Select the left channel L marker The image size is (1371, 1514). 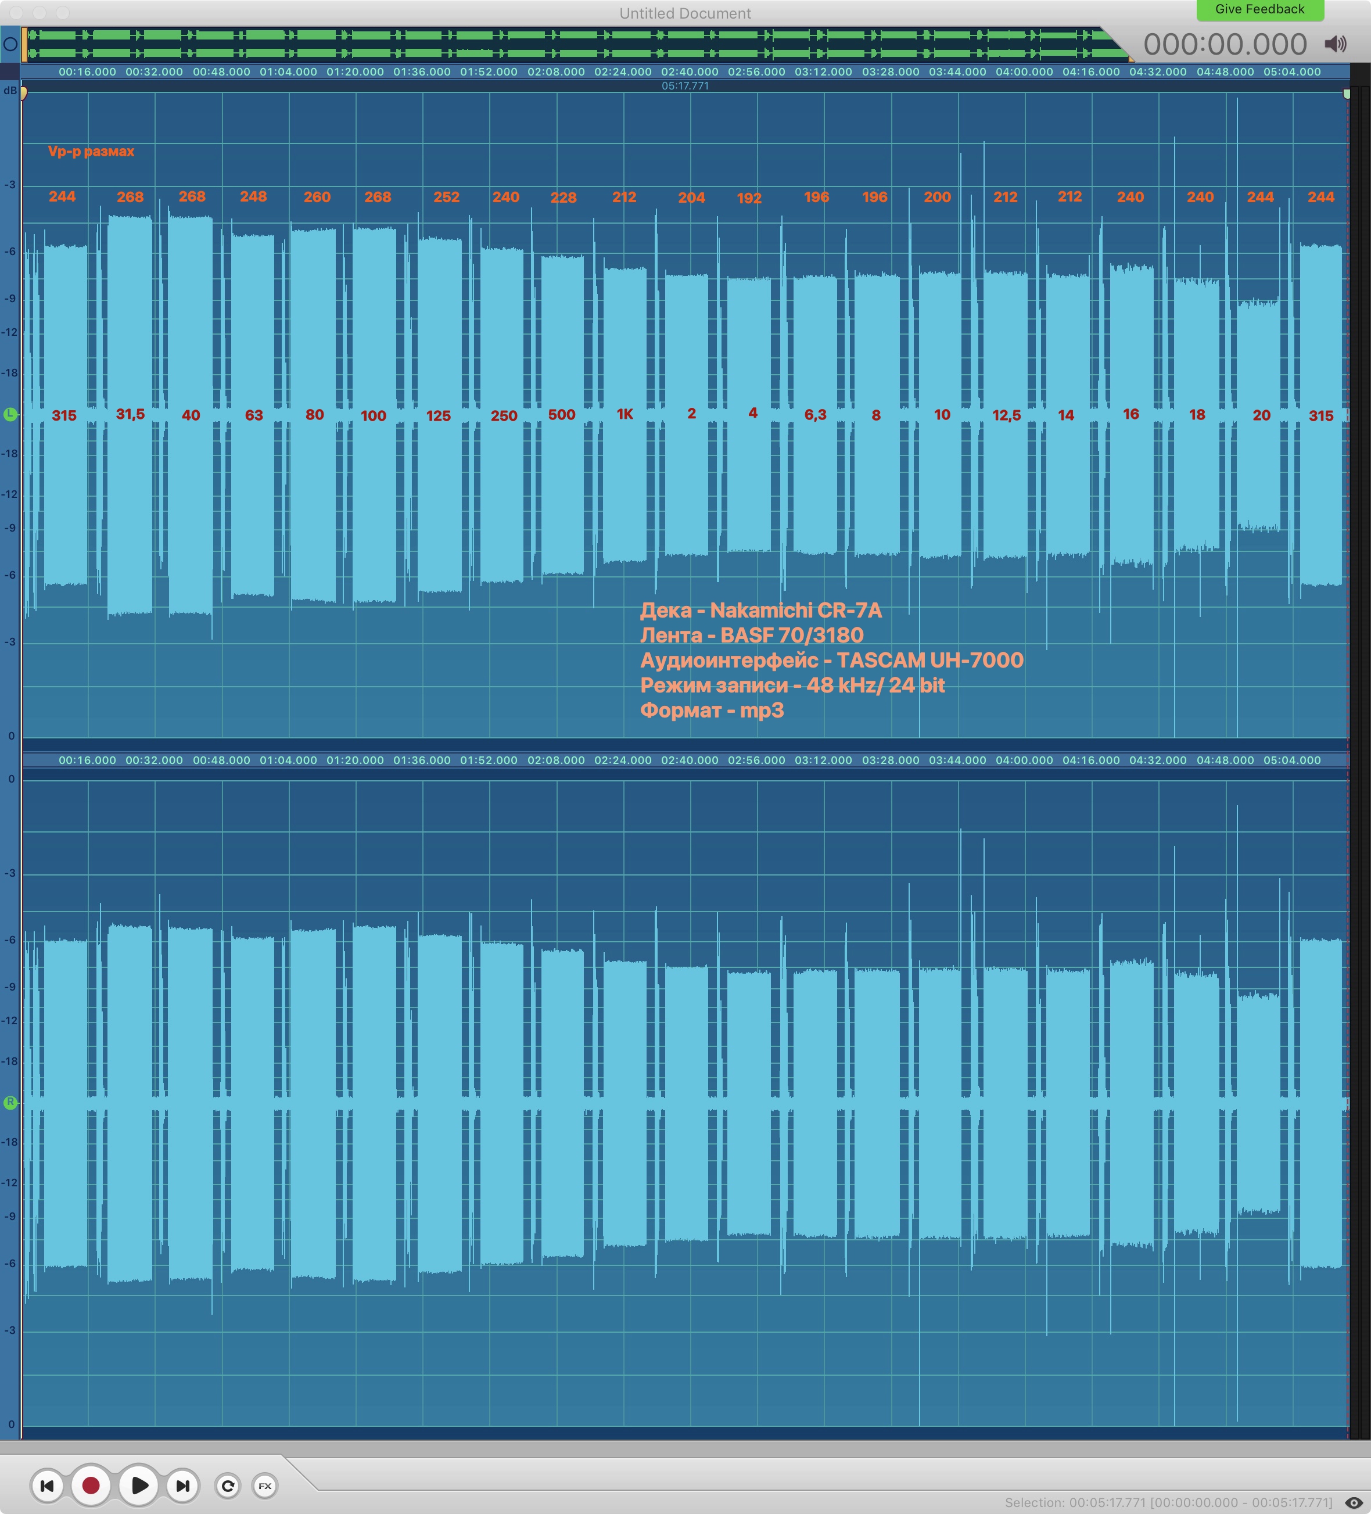[10, 414]
